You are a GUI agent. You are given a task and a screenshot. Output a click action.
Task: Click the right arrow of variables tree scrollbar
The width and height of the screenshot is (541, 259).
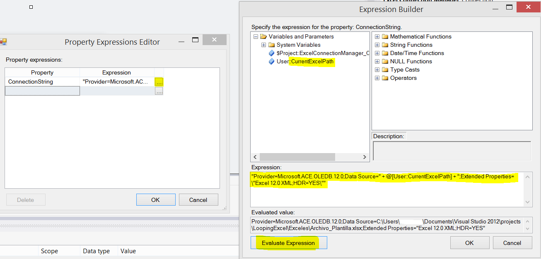point(365,157)
